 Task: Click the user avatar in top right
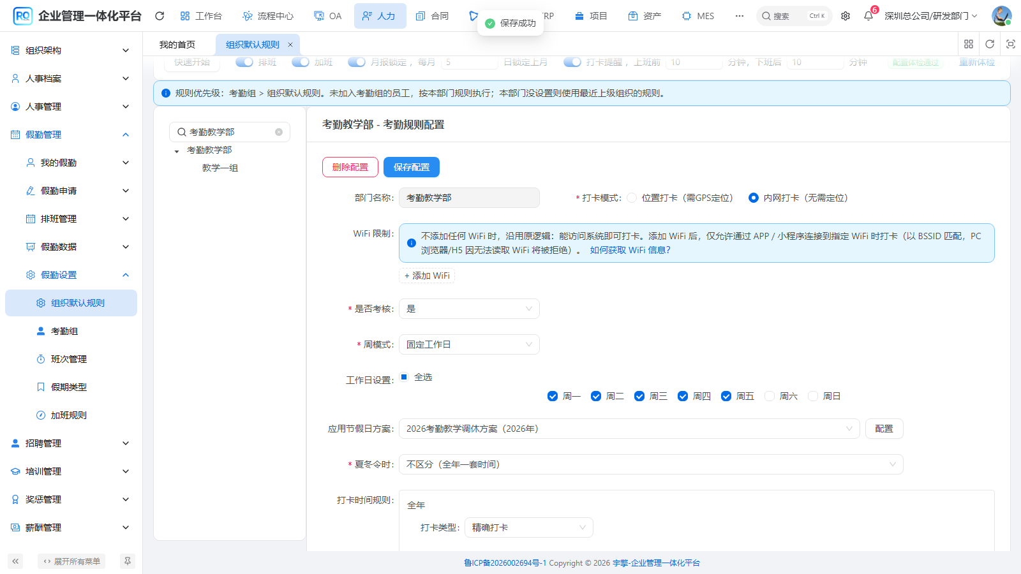1001,16
